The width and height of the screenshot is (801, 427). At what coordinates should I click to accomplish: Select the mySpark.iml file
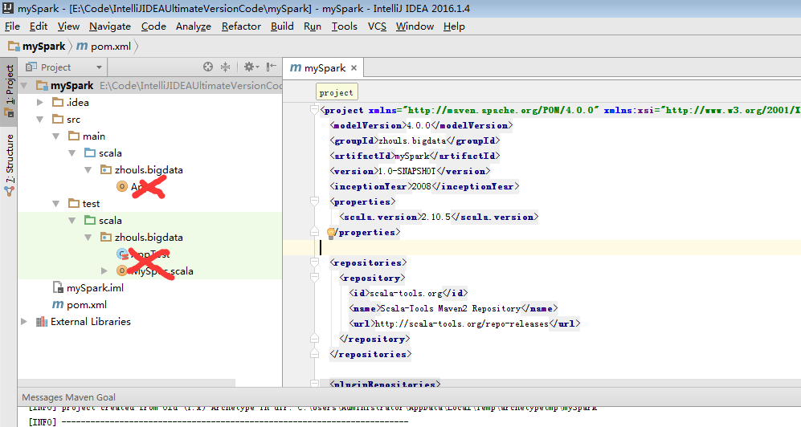[88, 287]
